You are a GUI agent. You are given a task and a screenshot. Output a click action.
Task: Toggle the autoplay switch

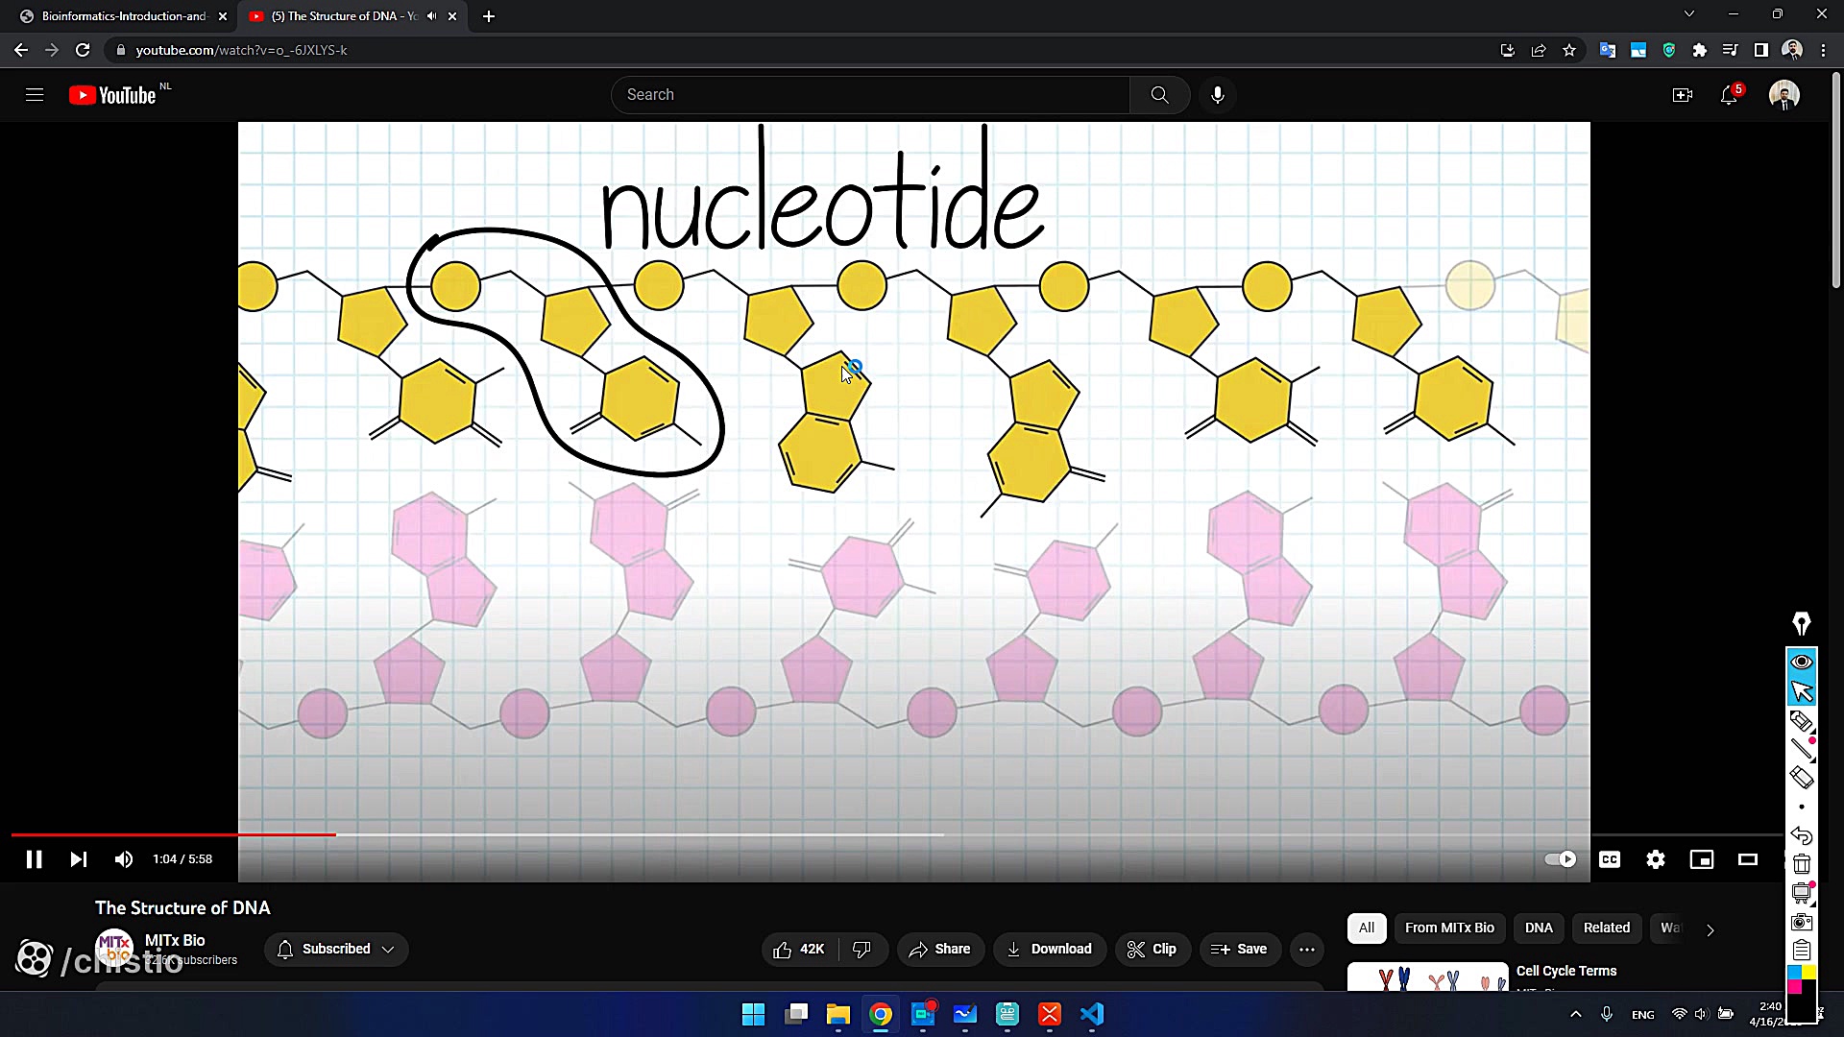[x=1560, y=859]
